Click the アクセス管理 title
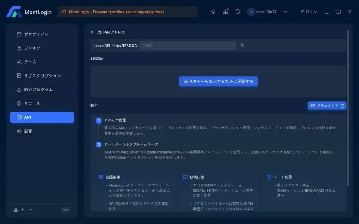Viewport: 359px width, 224px height. (x=115, y=120)
